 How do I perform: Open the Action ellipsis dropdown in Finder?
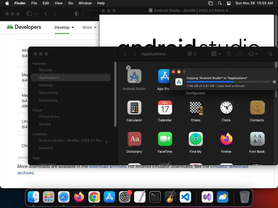[253, 54]
